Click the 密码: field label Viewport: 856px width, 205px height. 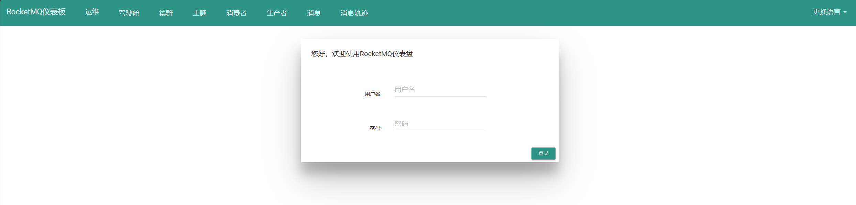point(376,128)
